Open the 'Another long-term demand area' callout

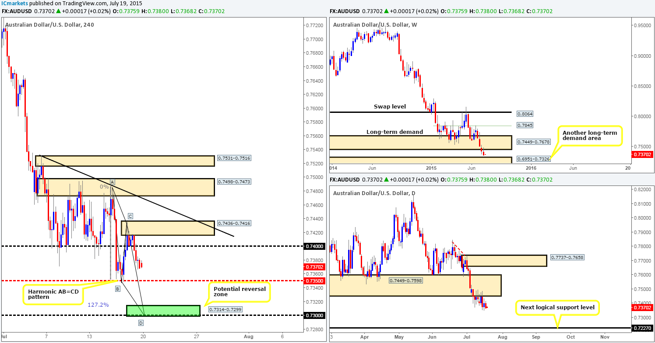click(x=591, y=136)
